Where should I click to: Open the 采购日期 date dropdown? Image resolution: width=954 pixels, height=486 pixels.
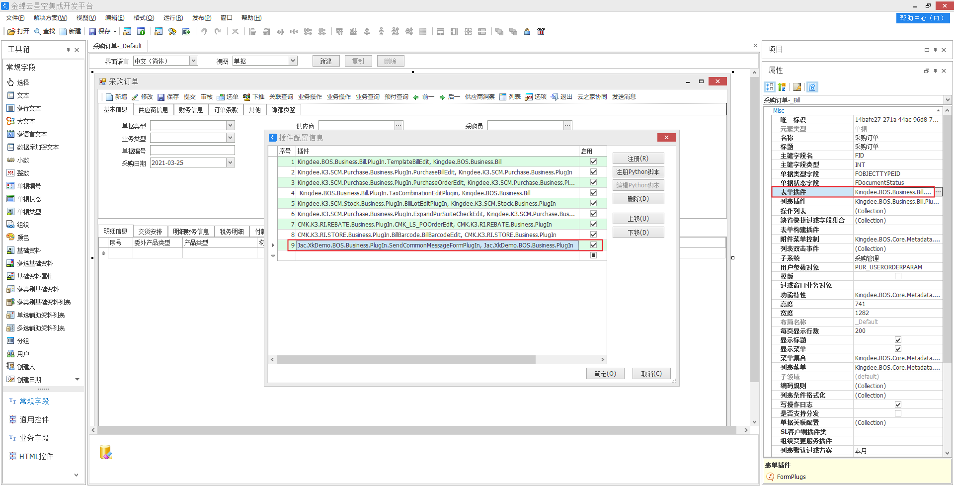click(231, 162)
